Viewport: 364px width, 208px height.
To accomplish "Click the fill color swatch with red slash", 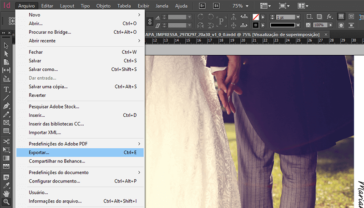I will [256, 16].
